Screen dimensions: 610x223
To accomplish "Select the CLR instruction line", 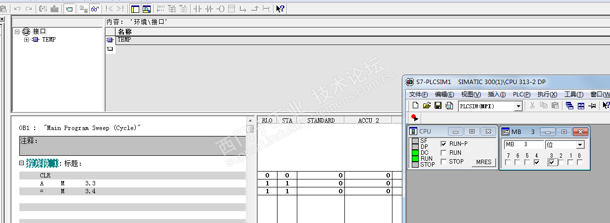I will [x=132, y=176].
